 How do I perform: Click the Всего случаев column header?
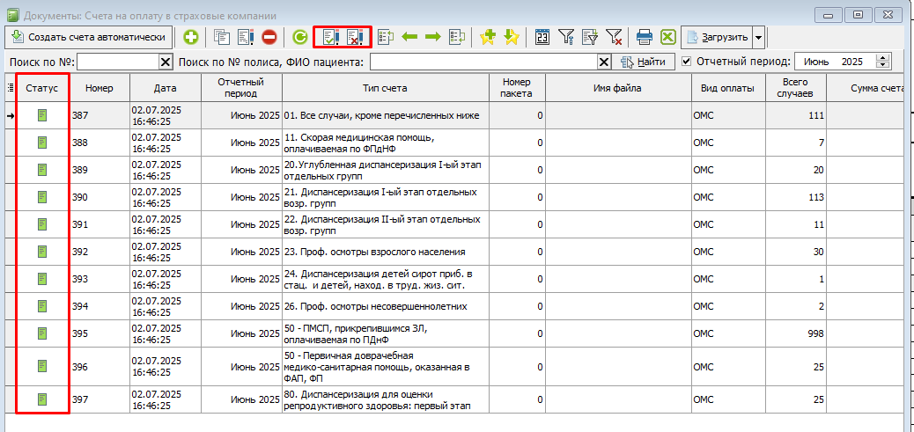(x=798, y=88)
